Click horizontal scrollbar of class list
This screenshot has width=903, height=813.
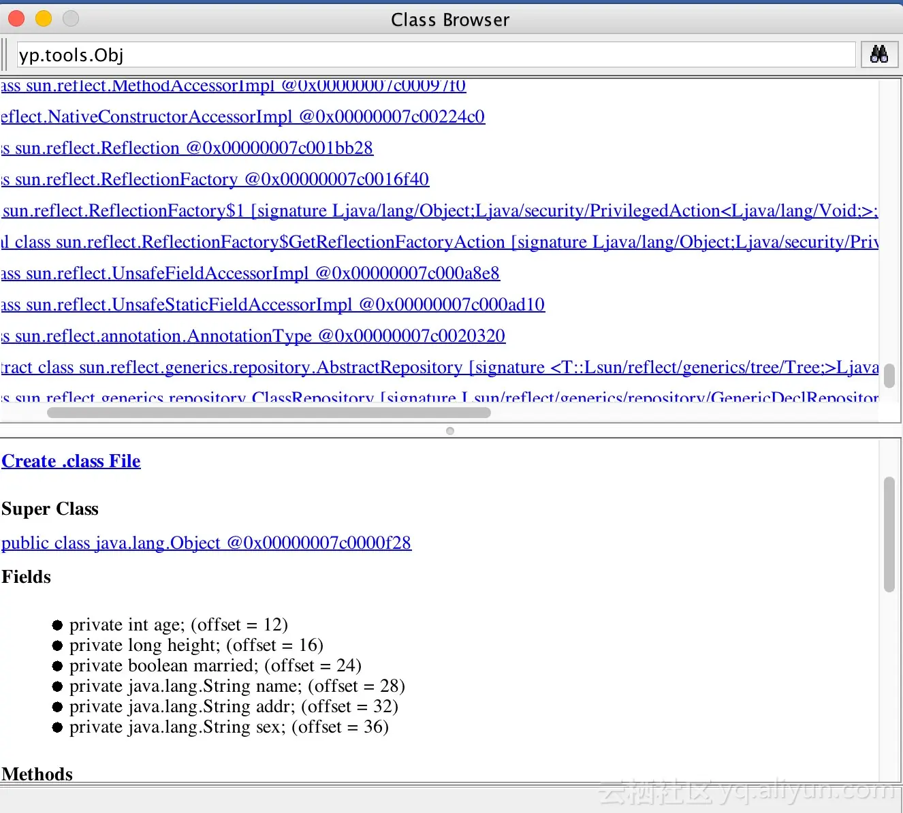[269, 412]
